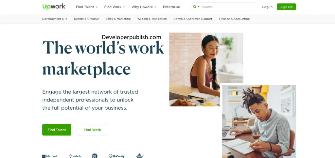Click the Log In link
Viewport: 335px width, 158px height.
[x=267, y=7]
